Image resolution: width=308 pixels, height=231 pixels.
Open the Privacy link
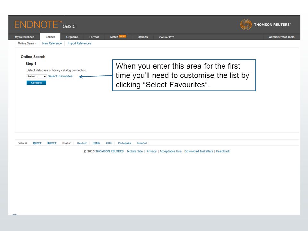pyautogui.click(x=151, y=151)
